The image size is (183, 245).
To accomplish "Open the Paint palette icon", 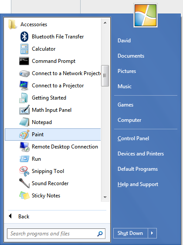I will pyautogui.click(x=24, y=135).
